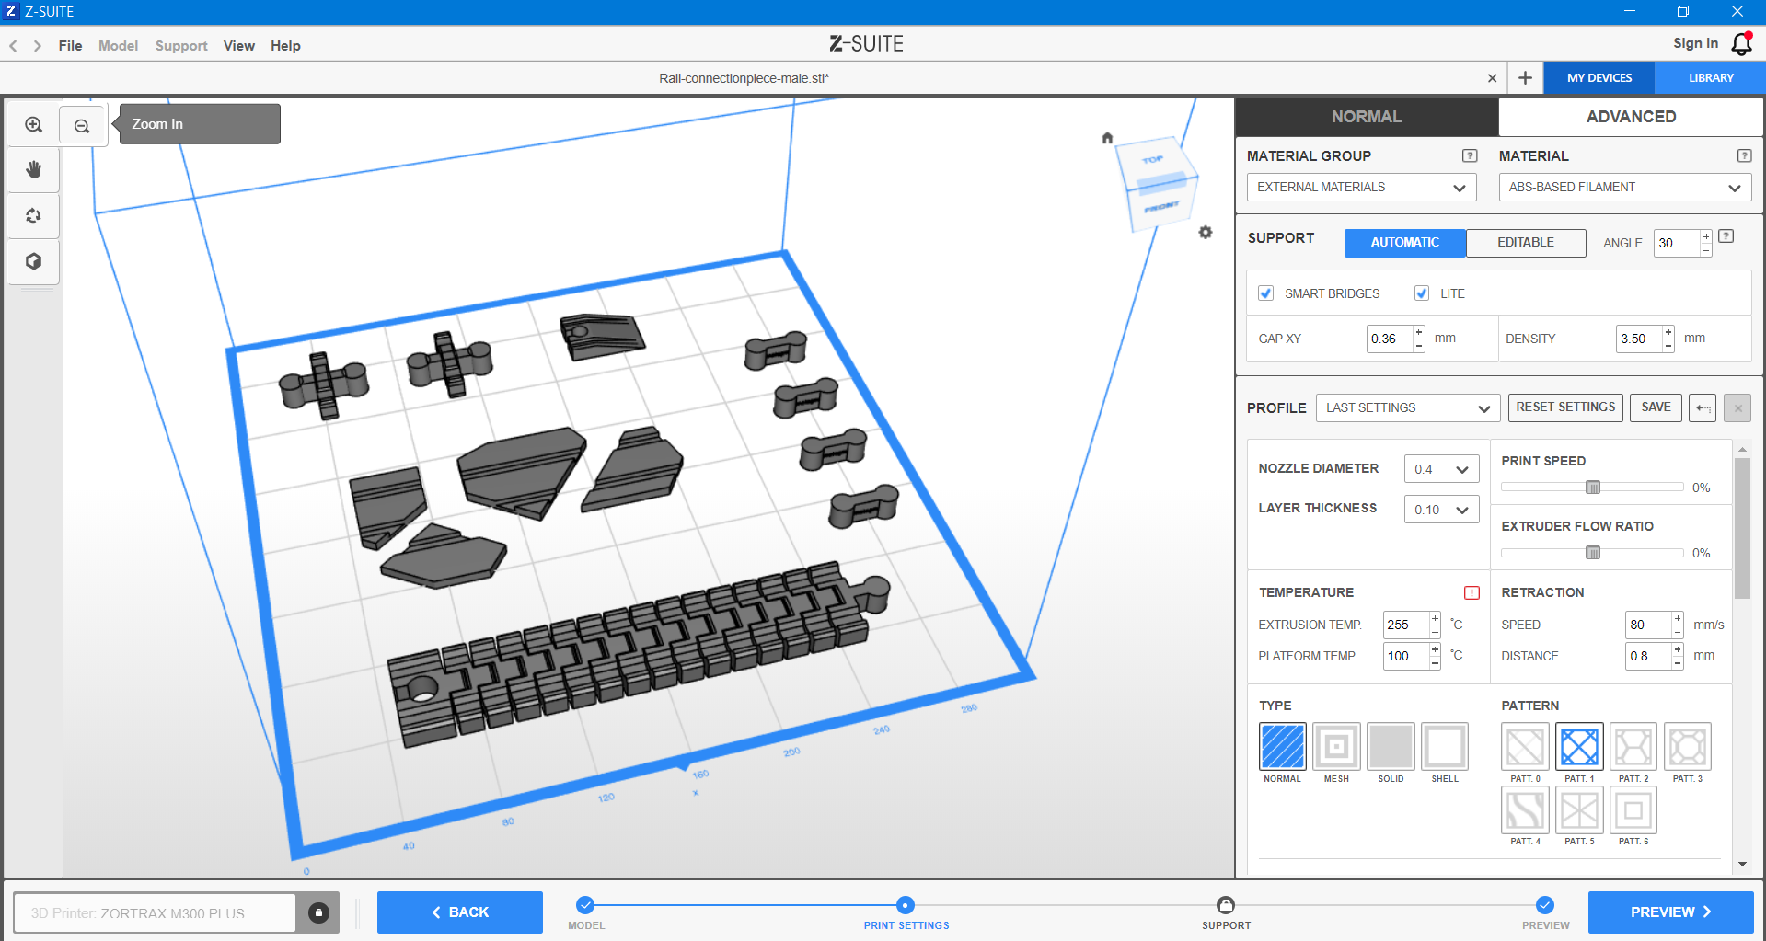
Task: Click the import profile arrow icon
Action: (x=1703, y=408)
